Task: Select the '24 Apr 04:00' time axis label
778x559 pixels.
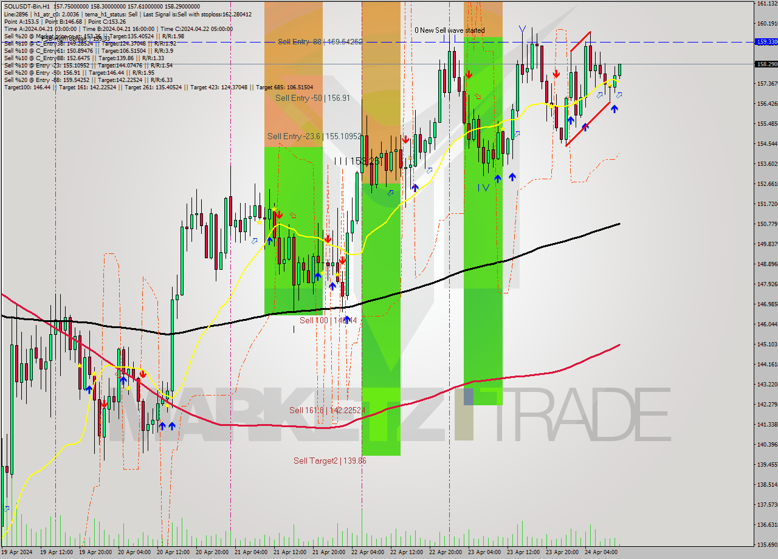Action: pyautogui.click(x=601, y=552)
